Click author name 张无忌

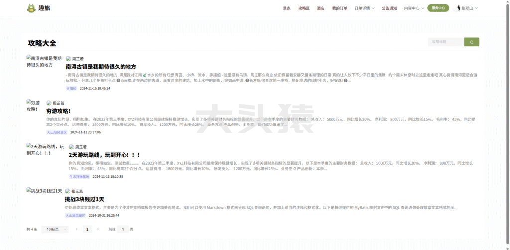click(x=77, y=191)
